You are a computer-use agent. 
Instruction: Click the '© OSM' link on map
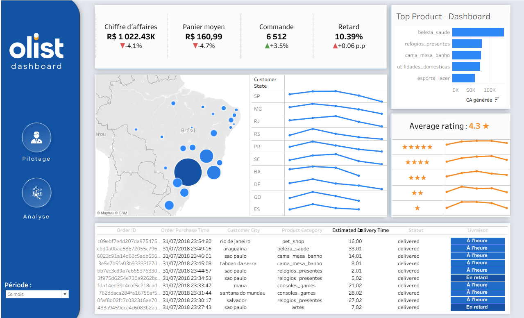point(120,213)
